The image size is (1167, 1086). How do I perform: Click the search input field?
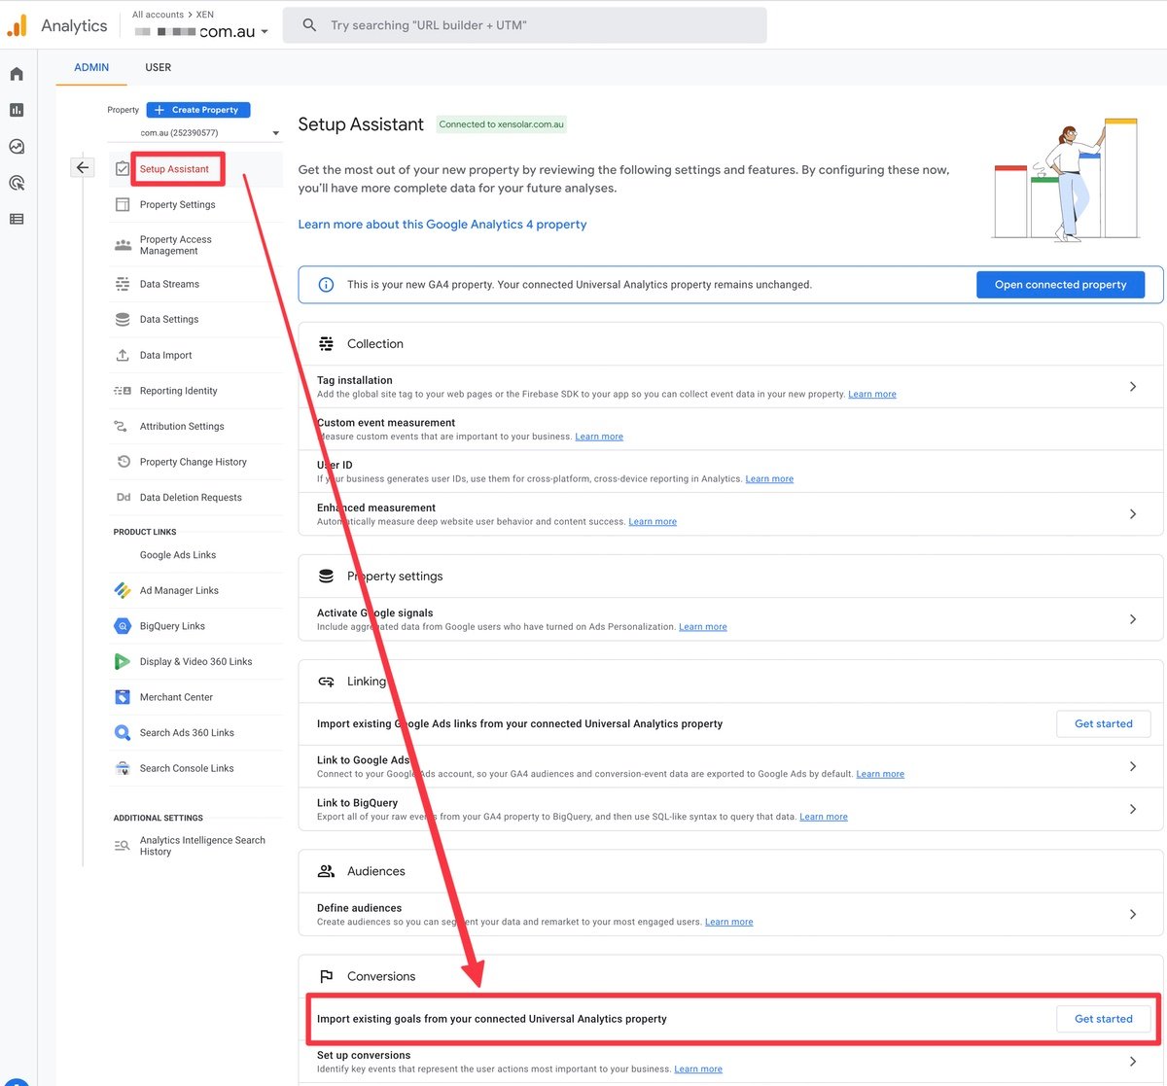525,25
